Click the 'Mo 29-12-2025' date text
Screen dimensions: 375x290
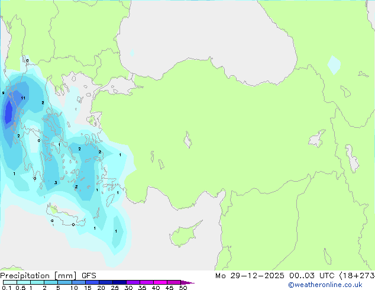point(250,276)
